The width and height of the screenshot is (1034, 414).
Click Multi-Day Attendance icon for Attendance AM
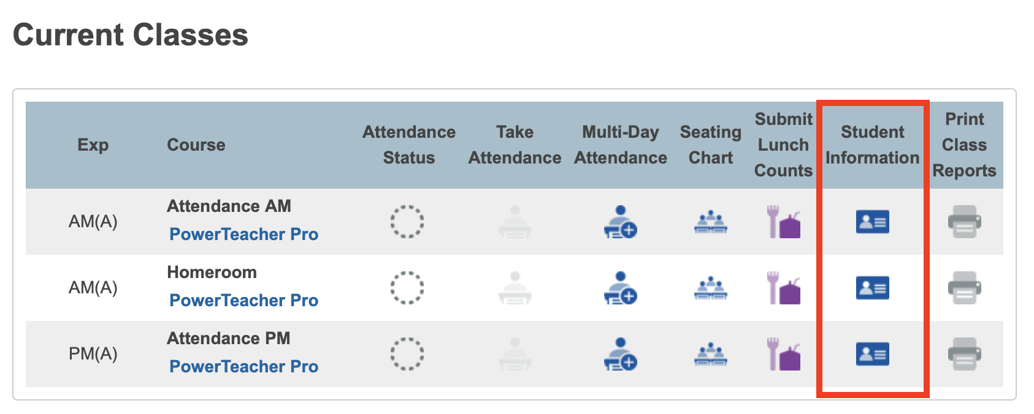(620, 222)
